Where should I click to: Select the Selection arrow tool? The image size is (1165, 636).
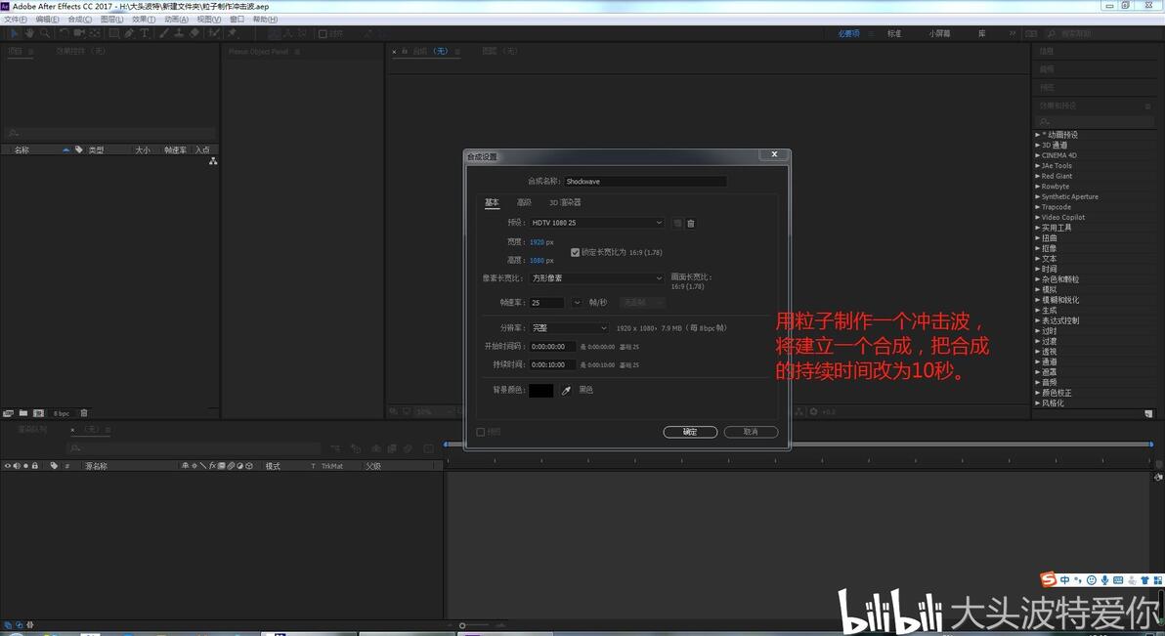click(14, 33)
